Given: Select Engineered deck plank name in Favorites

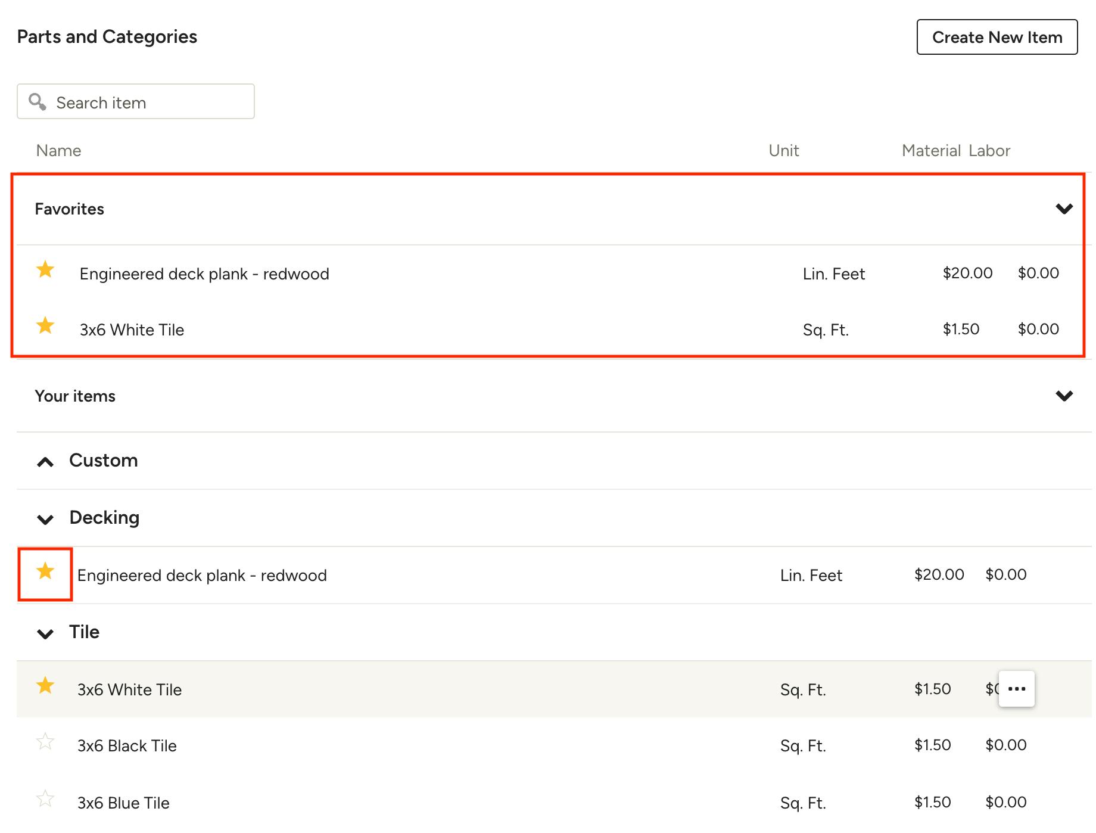Looking at the screenshot, I should click(204, 274).
